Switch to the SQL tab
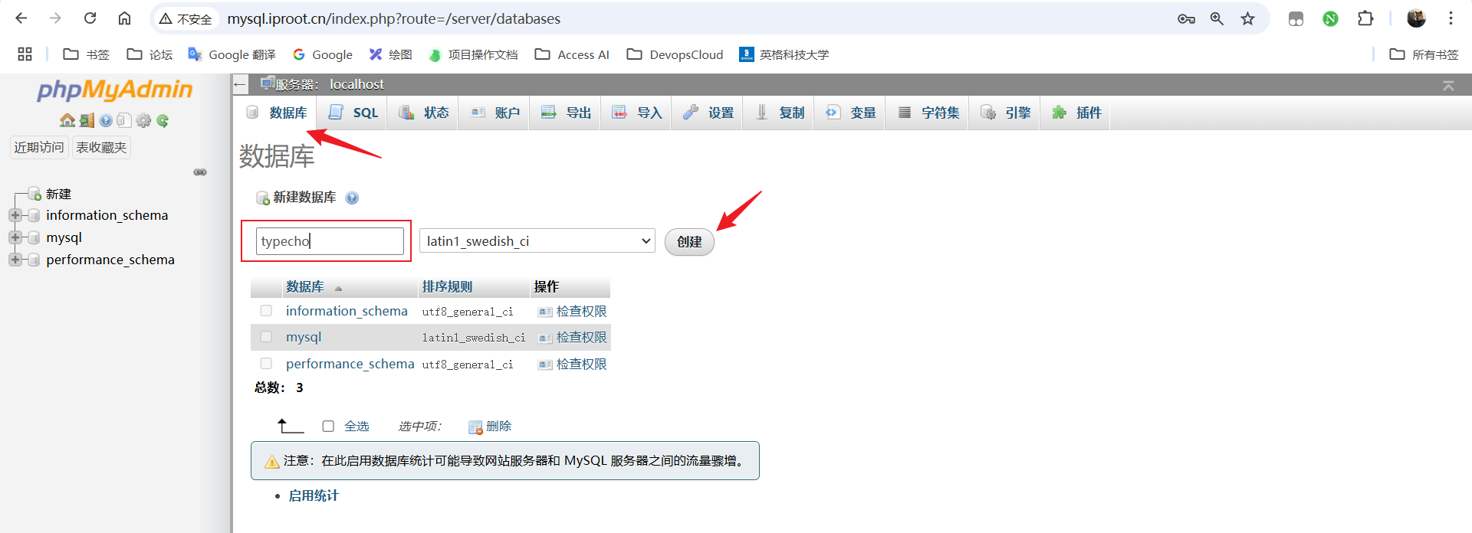The height and width of the screenshot is (533, 1472). click(x=353, y=113)
